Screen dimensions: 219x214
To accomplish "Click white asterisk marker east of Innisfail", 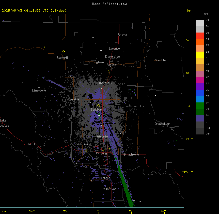I will [x=128, y=77].
